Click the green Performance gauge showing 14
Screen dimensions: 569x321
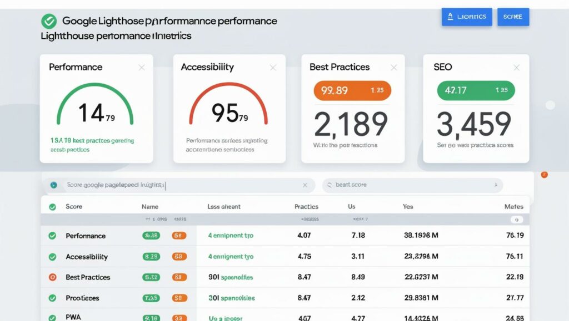[x=95, y=104]
